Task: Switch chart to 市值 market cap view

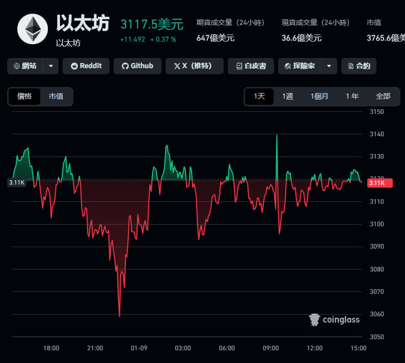Action: [x=56, y=96]
